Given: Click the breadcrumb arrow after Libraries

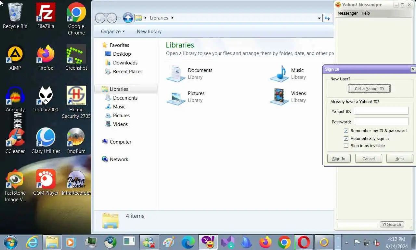Looking at the screenshot, I should 172,18.
